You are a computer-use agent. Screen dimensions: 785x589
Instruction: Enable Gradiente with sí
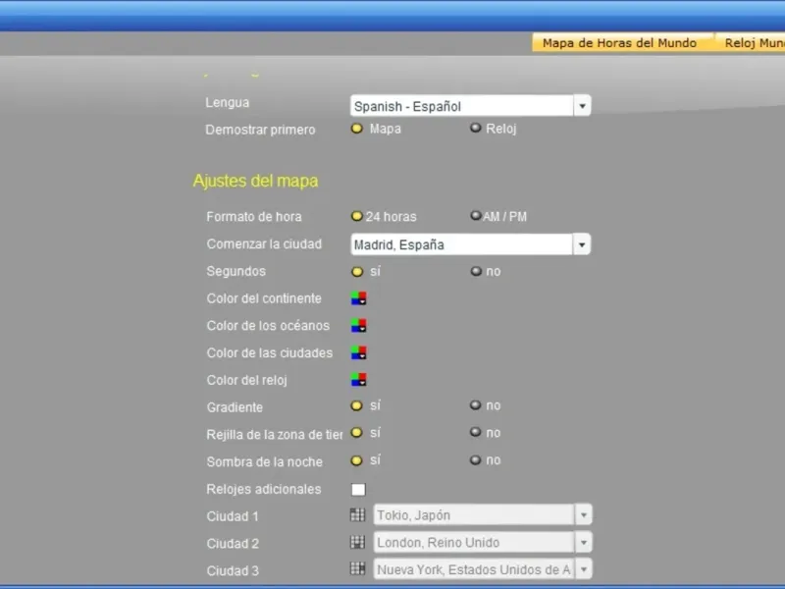click(356, 405)
